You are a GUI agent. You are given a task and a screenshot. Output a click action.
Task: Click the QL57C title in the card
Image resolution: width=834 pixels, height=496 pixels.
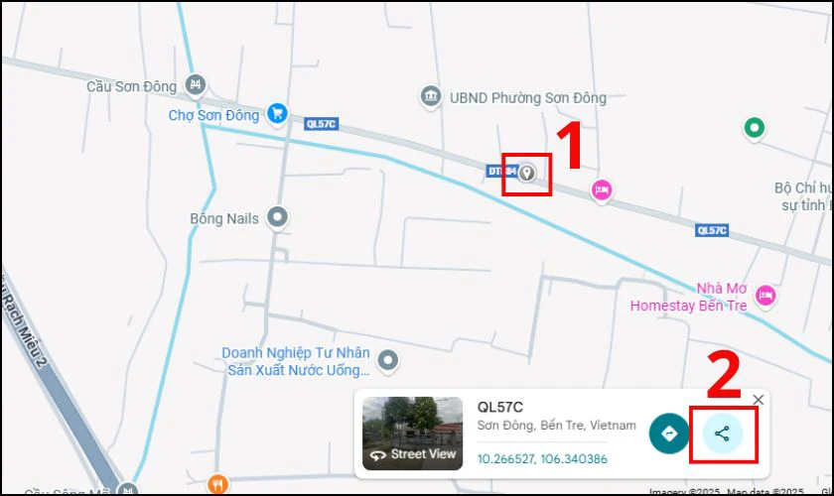(500, 408)
